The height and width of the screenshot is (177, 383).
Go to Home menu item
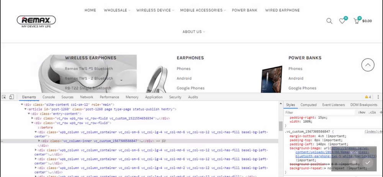point(90,10)
